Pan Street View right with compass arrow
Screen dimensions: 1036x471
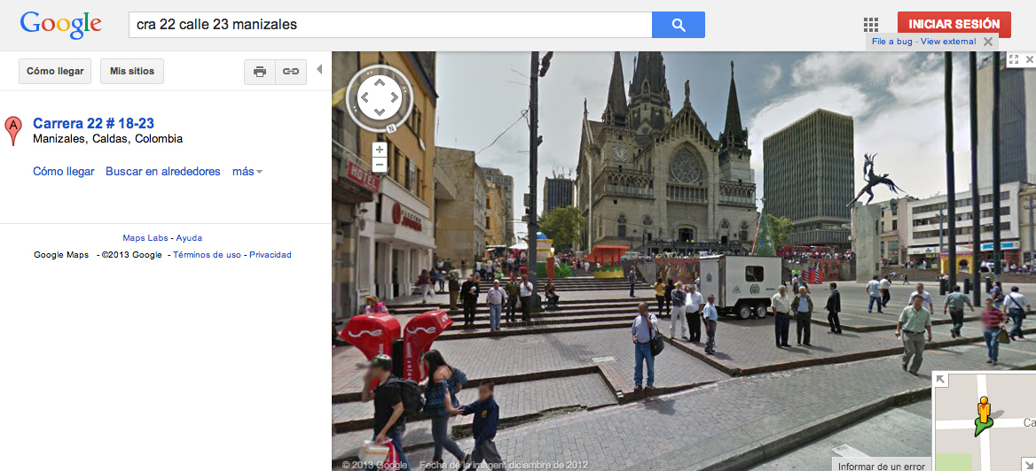coord(396,97)
